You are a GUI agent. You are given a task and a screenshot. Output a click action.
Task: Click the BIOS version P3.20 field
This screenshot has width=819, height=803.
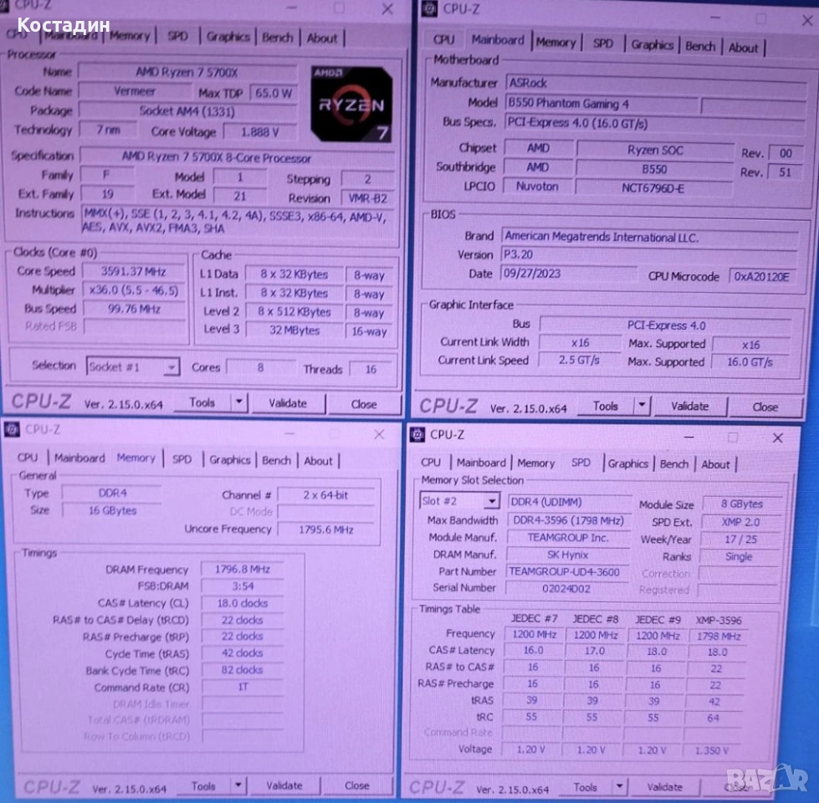click(648, 254)
